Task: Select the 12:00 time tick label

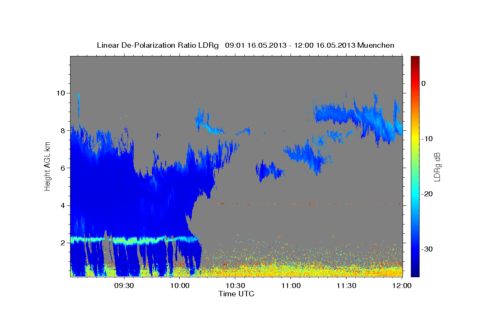Action: 402,286
